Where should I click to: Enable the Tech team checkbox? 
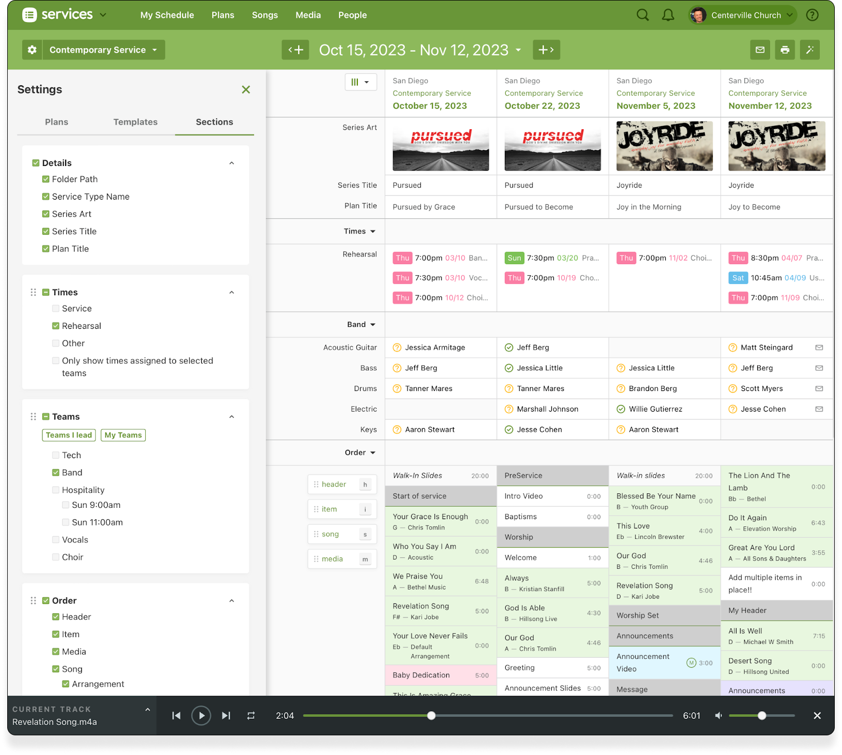point(56,455)
